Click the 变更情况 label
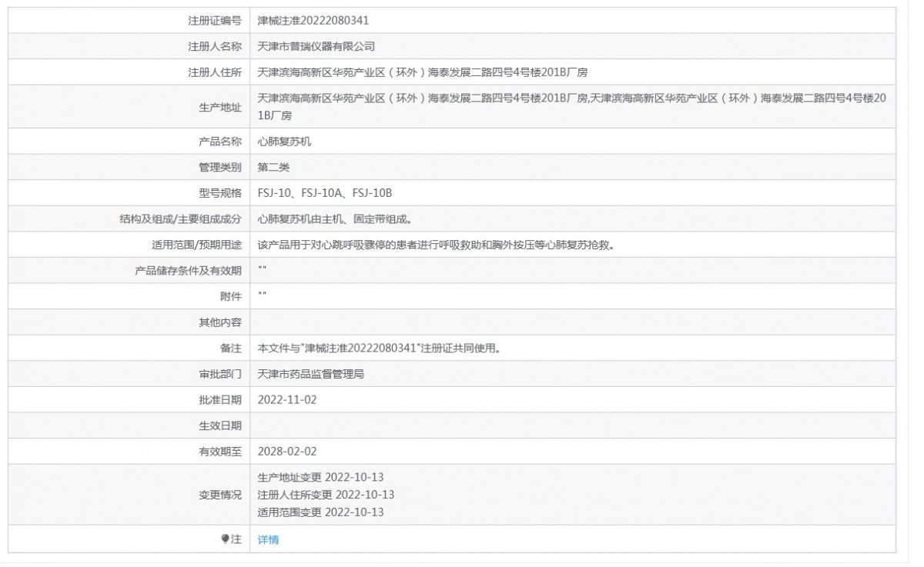The height and width of the screenshot is (567, 924). tap(220, 495)
